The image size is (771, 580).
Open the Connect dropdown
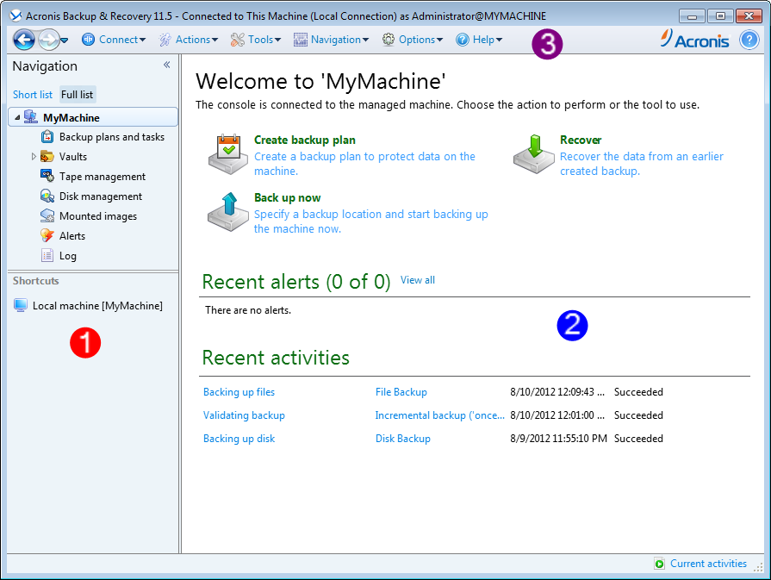click(113, 39)
